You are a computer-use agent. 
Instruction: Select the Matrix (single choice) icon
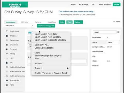[x=7, y=67]
